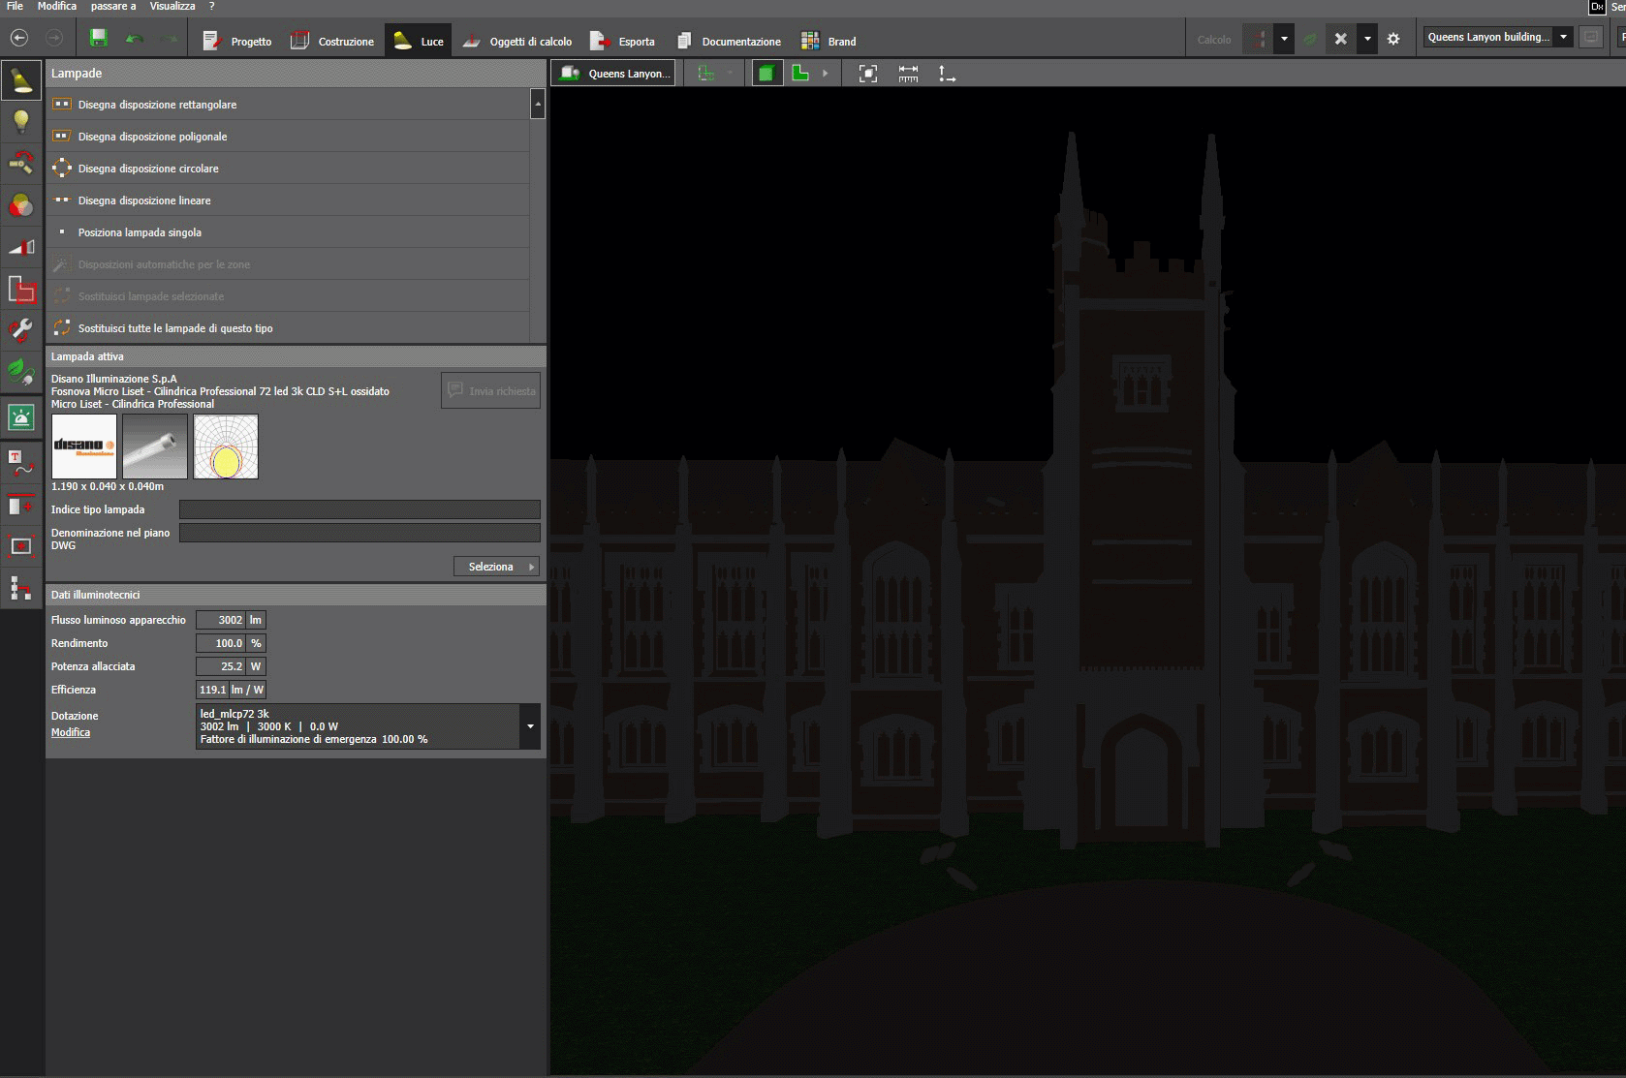The image size is (1626, 1078).
Task: Switch to the Costruzione tab
Action: (x=332, y=41)
